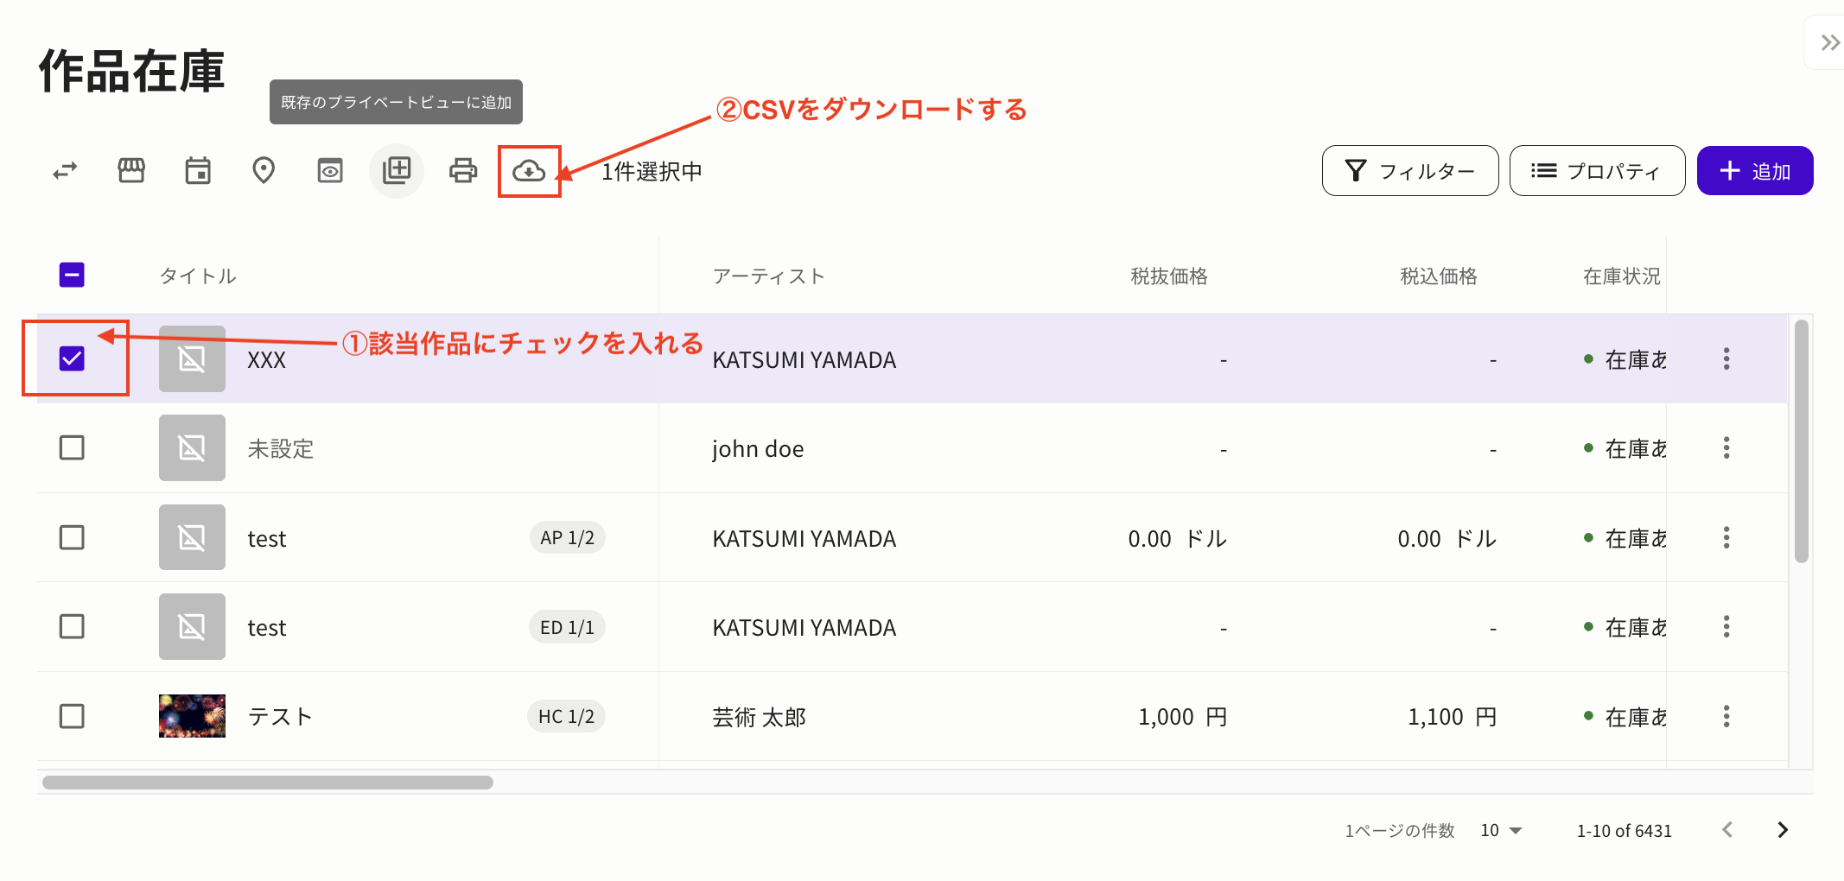Click the test AP 1/2 placeholder thumbnail

pyautogui.click(x=192, y=537)
